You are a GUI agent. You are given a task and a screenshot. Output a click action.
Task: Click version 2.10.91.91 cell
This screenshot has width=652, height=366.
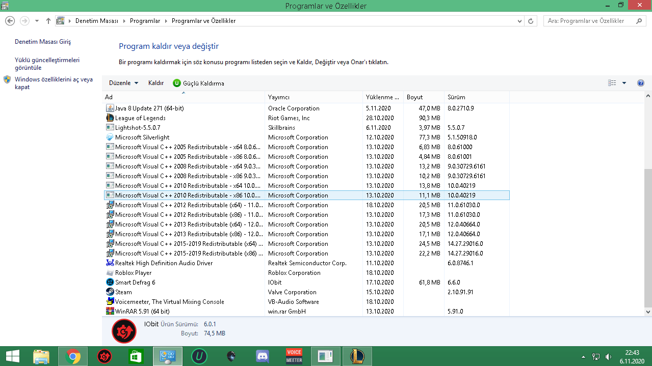click(460, 292)
